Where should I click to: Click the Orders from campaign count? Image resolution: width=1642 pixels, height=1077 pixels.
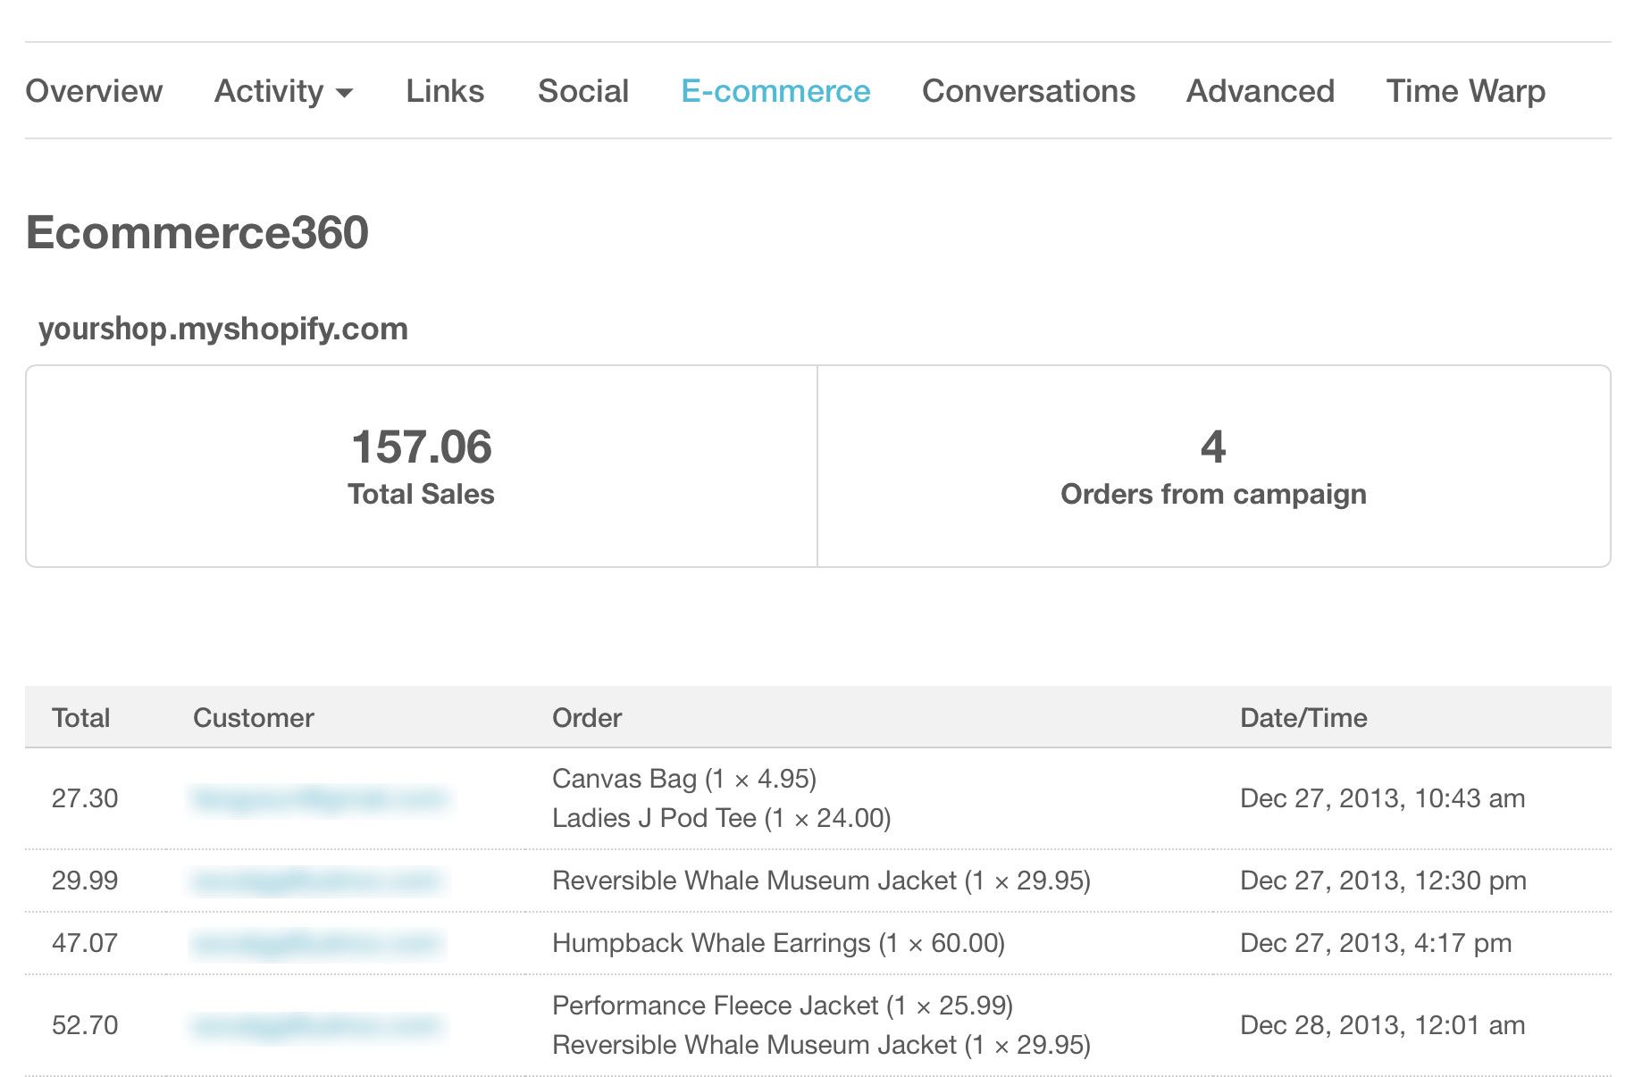(1212, 447)
